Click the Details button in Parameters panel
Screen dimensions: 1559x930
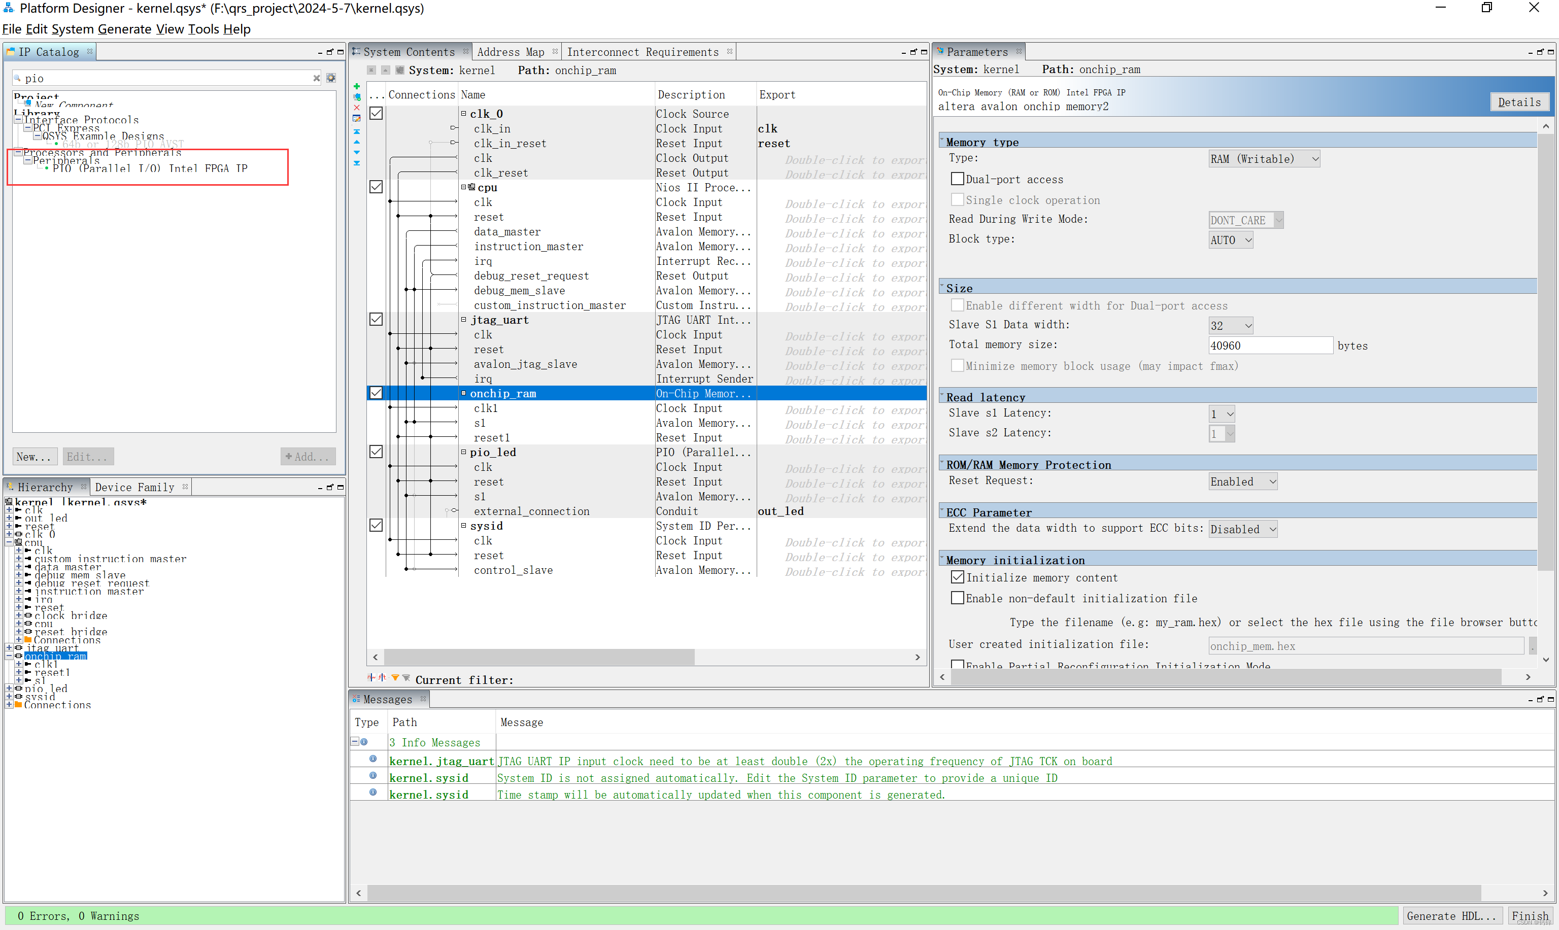[1519, 101]
